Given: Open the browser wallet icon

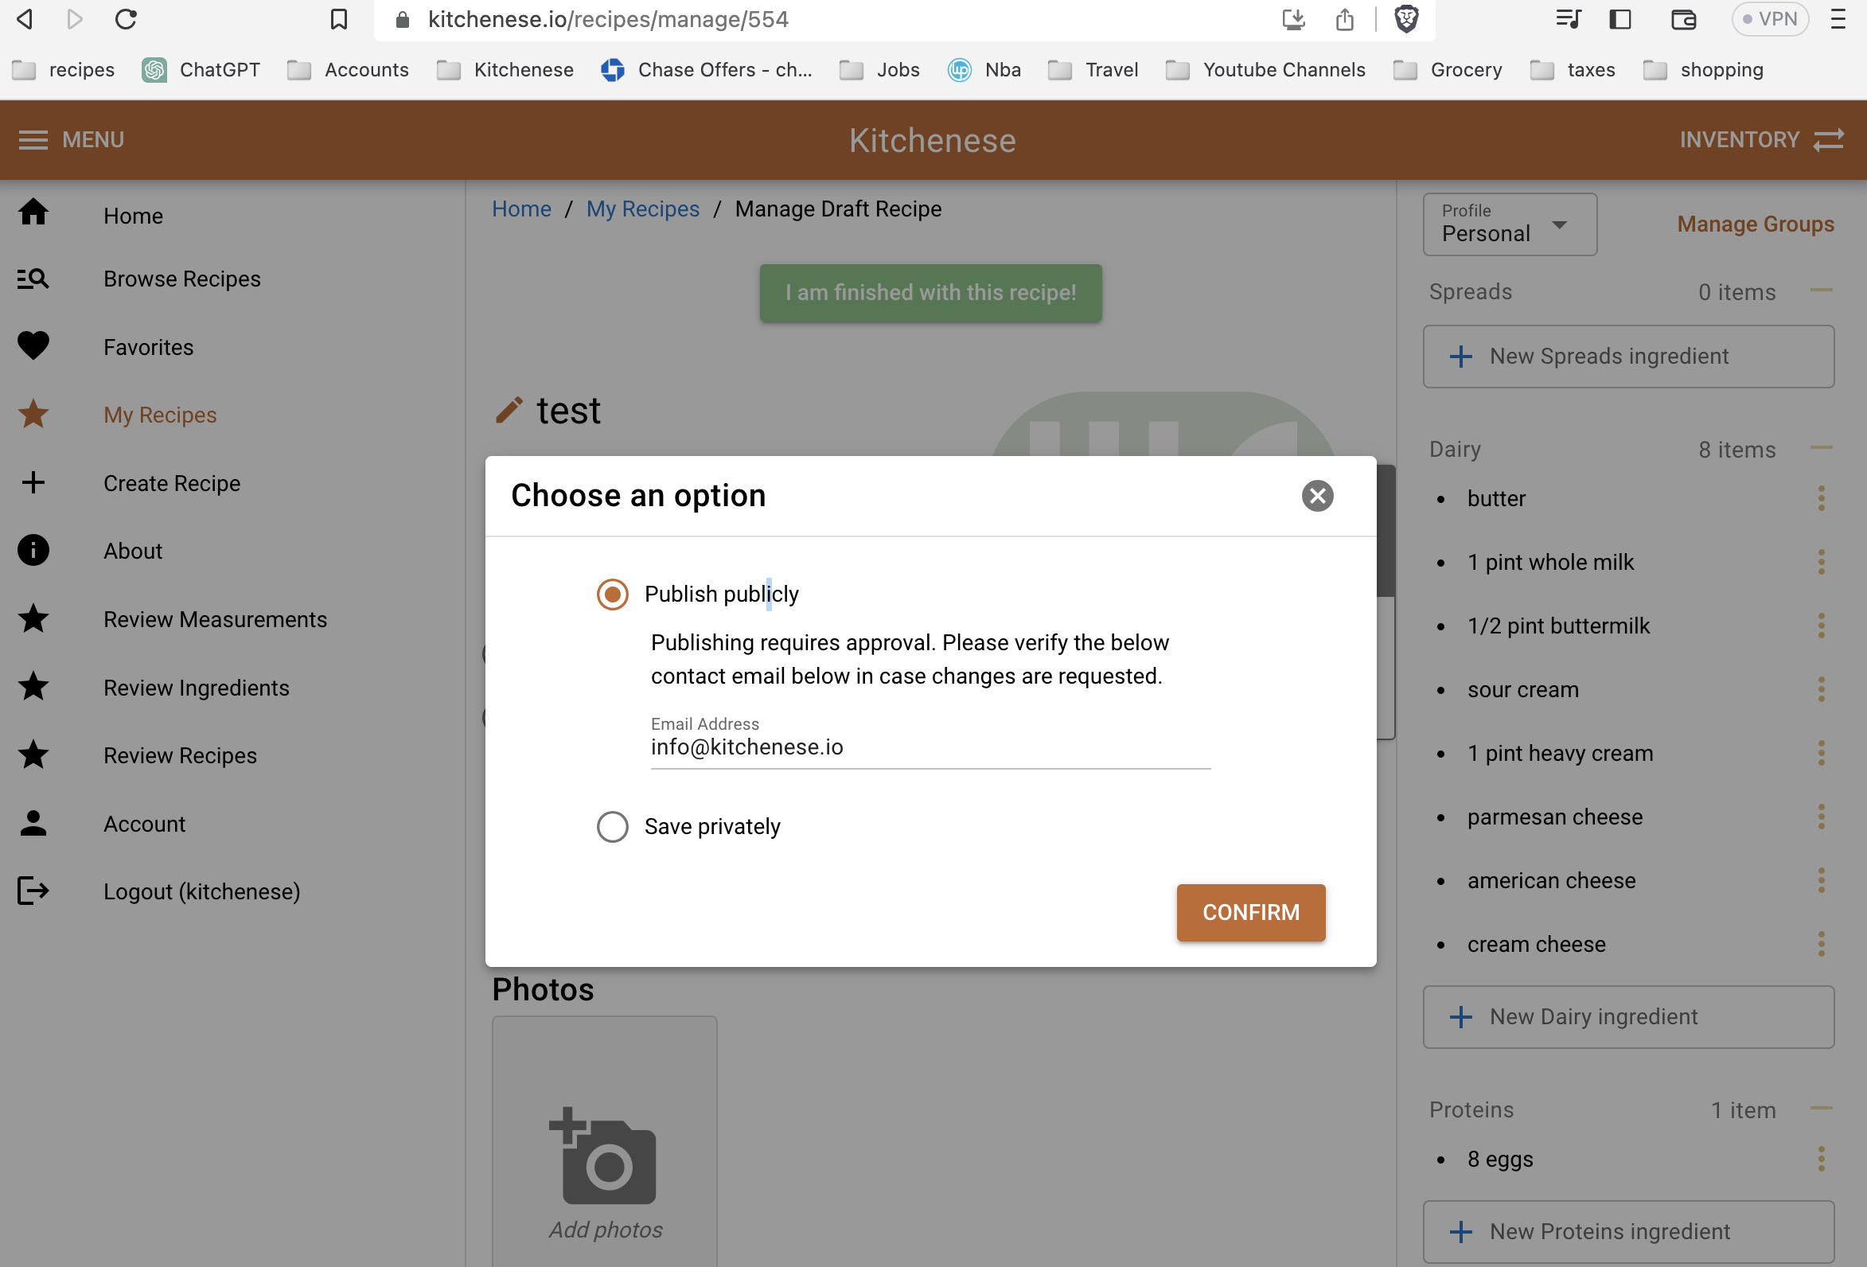Looking at the screenshot, I should pos(1683,18).
